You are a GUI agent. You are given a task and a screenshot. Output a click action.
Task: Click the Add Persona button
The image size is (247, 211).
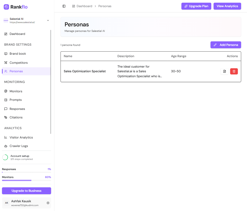pyautogui.click(x=226, y=45)
